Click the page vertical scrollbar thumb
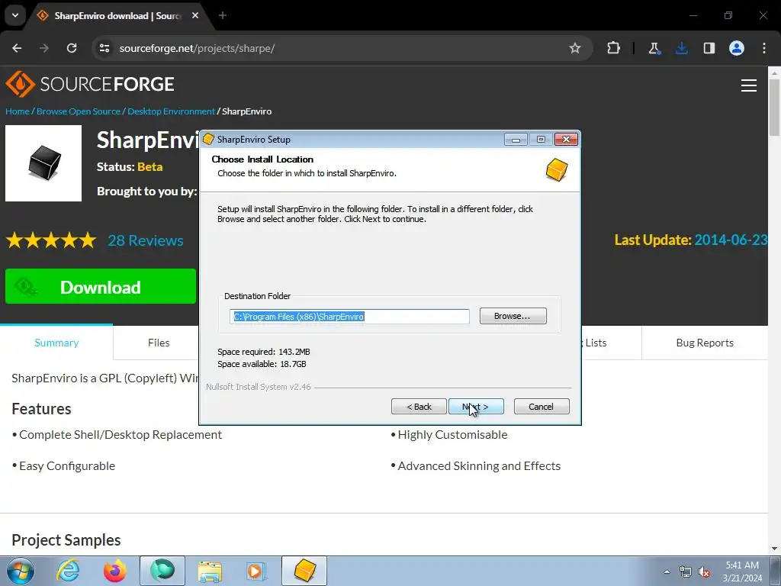This screenshot has width=781, height=586. coord(775,107)
